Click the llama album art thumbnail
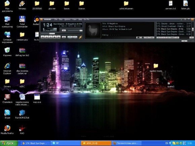This screenshot has height=146, width=195. tap(93, 30)
